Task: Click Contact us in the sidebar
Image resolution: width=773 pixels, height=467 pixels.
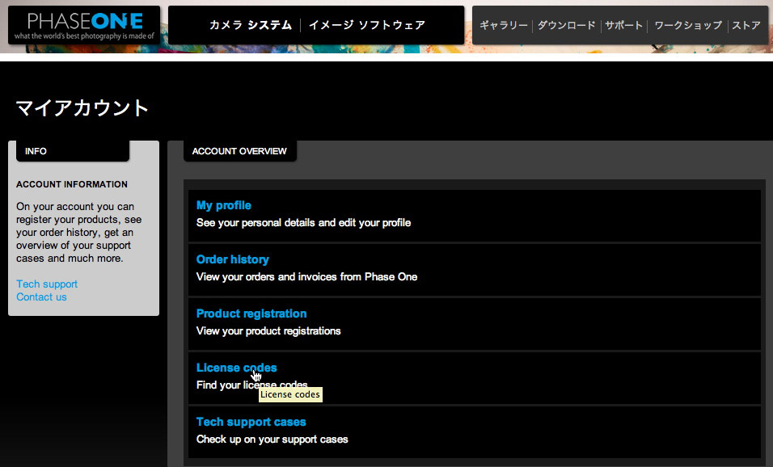Action: click(x=41, y=297)
